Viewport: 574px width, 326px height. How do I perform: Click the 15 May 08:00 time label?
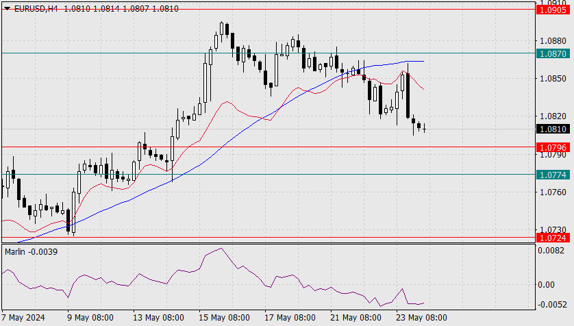(x=225, y=318)
